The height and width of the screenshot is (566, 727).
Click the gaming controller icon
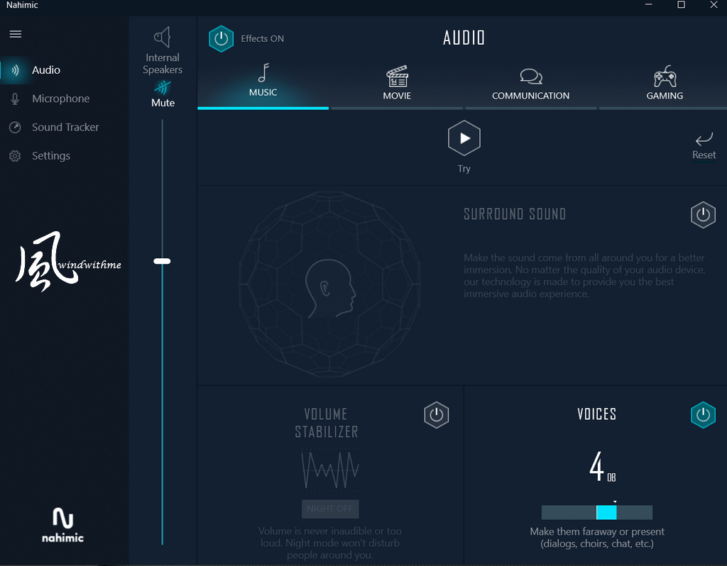[x=665, y=76]
